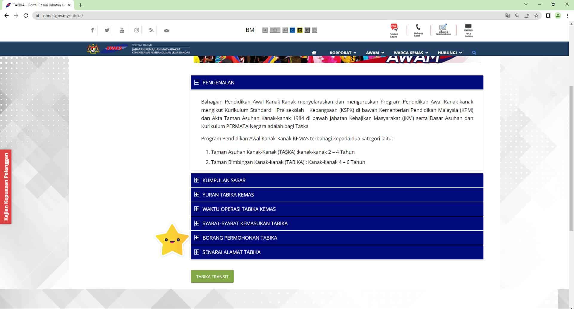Image resolution: width=574 pixels, height=309 pixels.
Task: Expand SENARAI ALAMAT TABIKA section
Action: pyautogui.click(x=337, y=252)
